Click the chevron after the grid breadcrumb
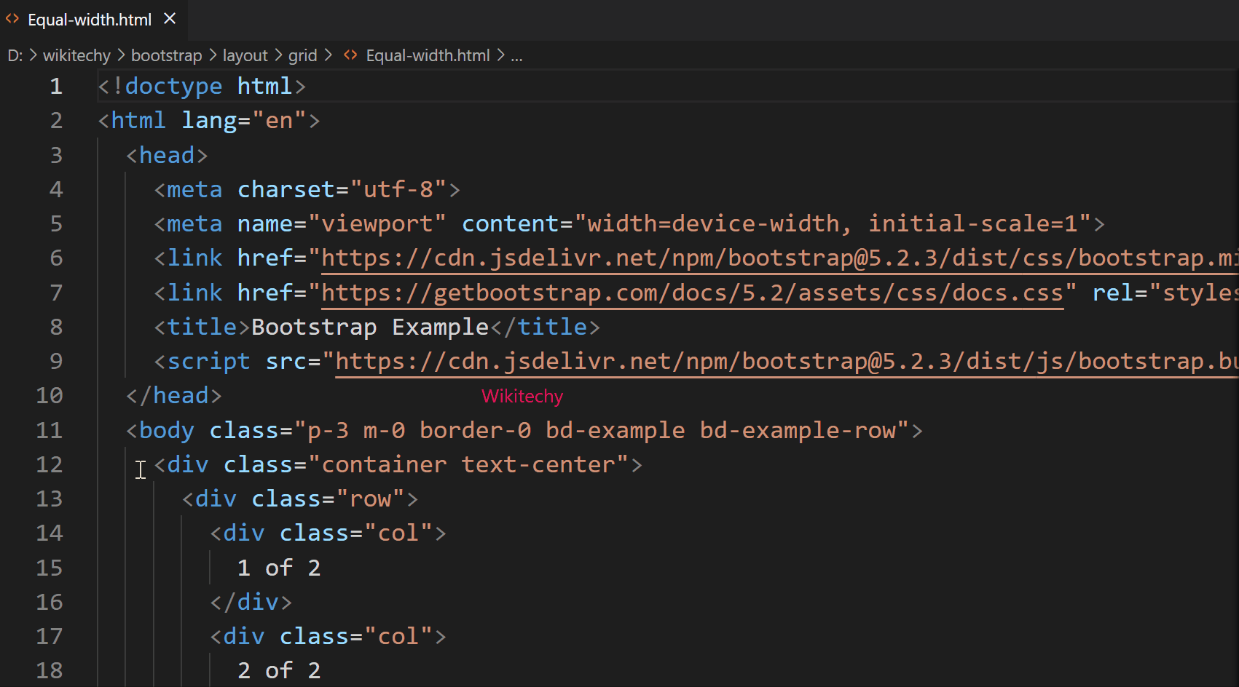Image resolution: width=1239 pixels, height=687 pixels. tap(327, 55)
